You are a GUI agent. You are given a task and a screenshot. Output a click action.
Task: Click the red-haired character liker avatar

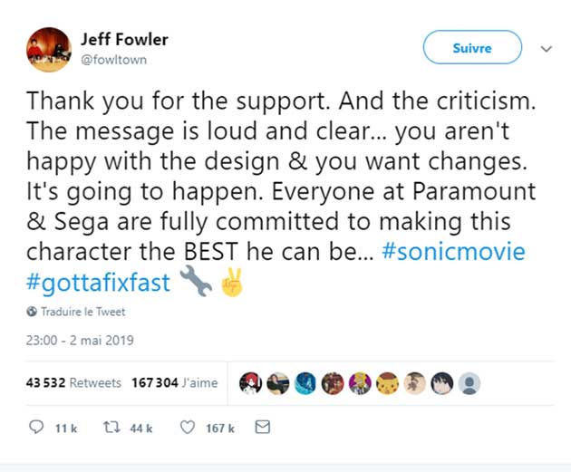[251, 383]
